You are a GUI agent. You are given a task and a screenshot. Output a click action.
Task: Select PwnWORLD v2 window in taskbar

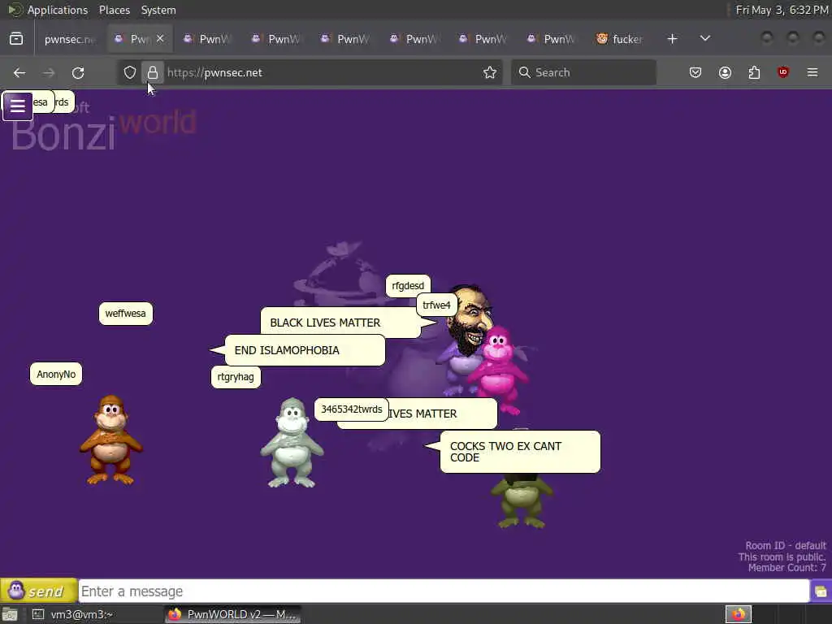[x=233, y=614]
